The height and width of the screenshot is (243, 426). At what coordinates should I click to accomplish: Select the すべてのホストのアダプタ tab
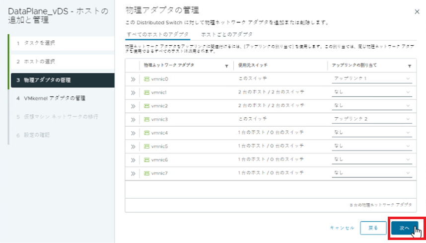[x=158, y=34]
